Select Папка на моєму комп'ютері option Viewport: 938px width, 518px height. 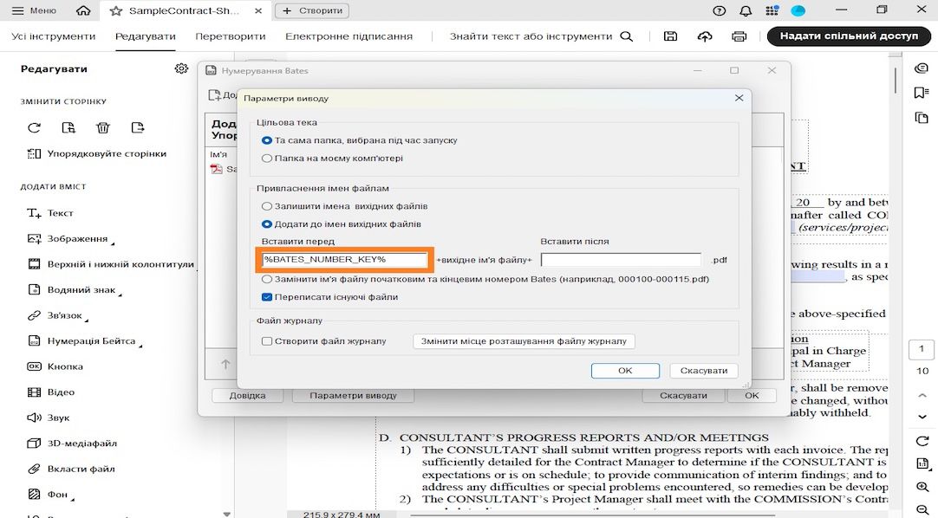pyautogui.click(x=333, y=159)
